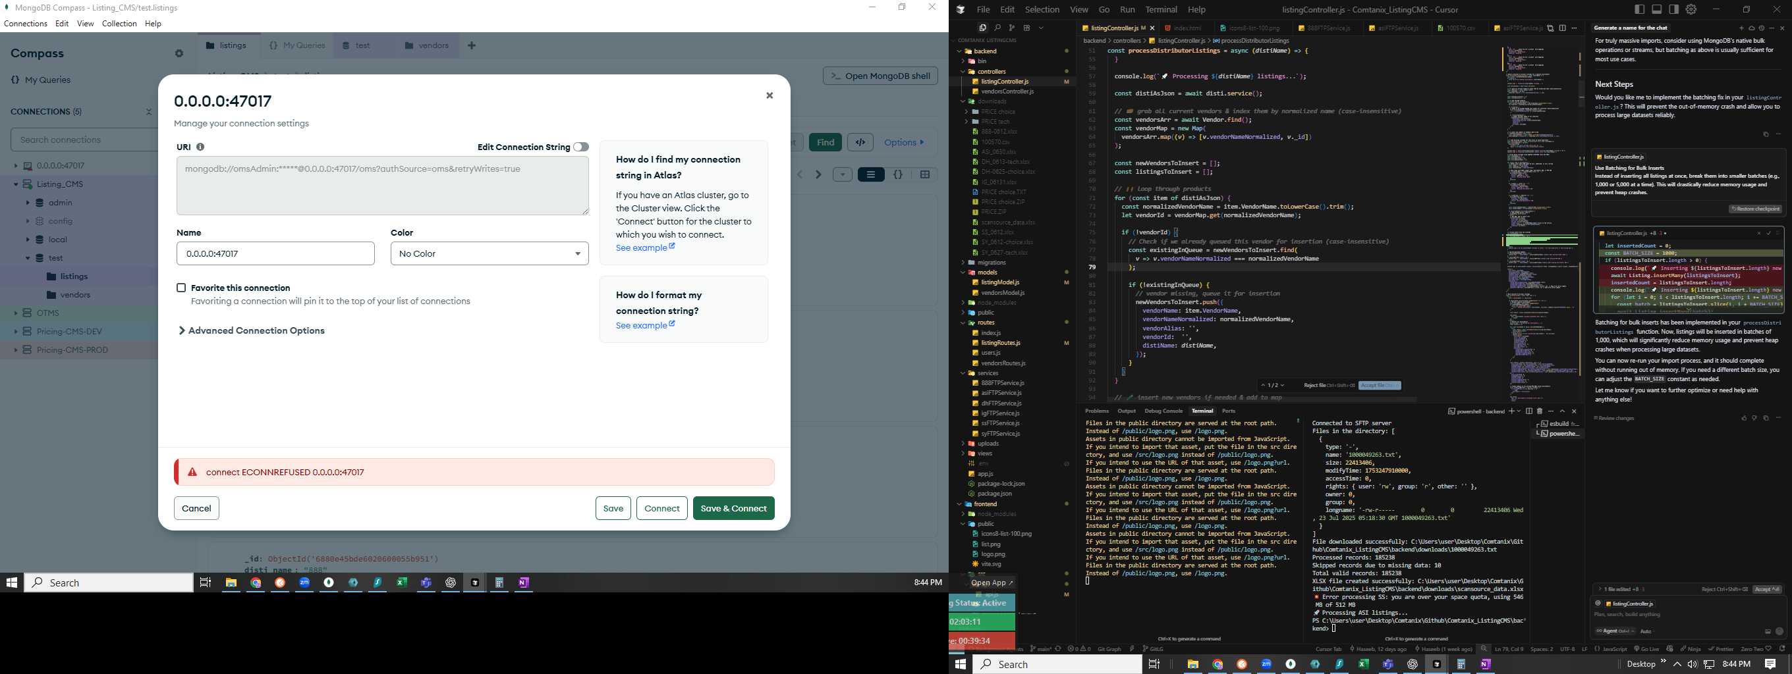Screen dimensions: 1792x674
Task: Click the URI info icon
Action: (x=200, y=147)
